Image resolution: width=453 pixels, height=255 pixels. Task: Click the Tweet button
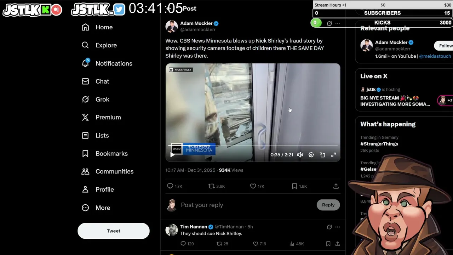click(114, 231)
